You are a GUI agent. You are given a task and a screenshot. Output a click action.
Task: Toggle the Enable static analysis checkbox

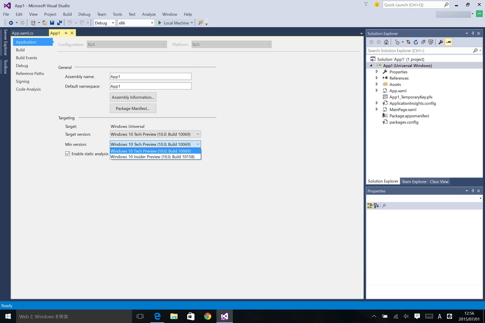pos(67,154)
